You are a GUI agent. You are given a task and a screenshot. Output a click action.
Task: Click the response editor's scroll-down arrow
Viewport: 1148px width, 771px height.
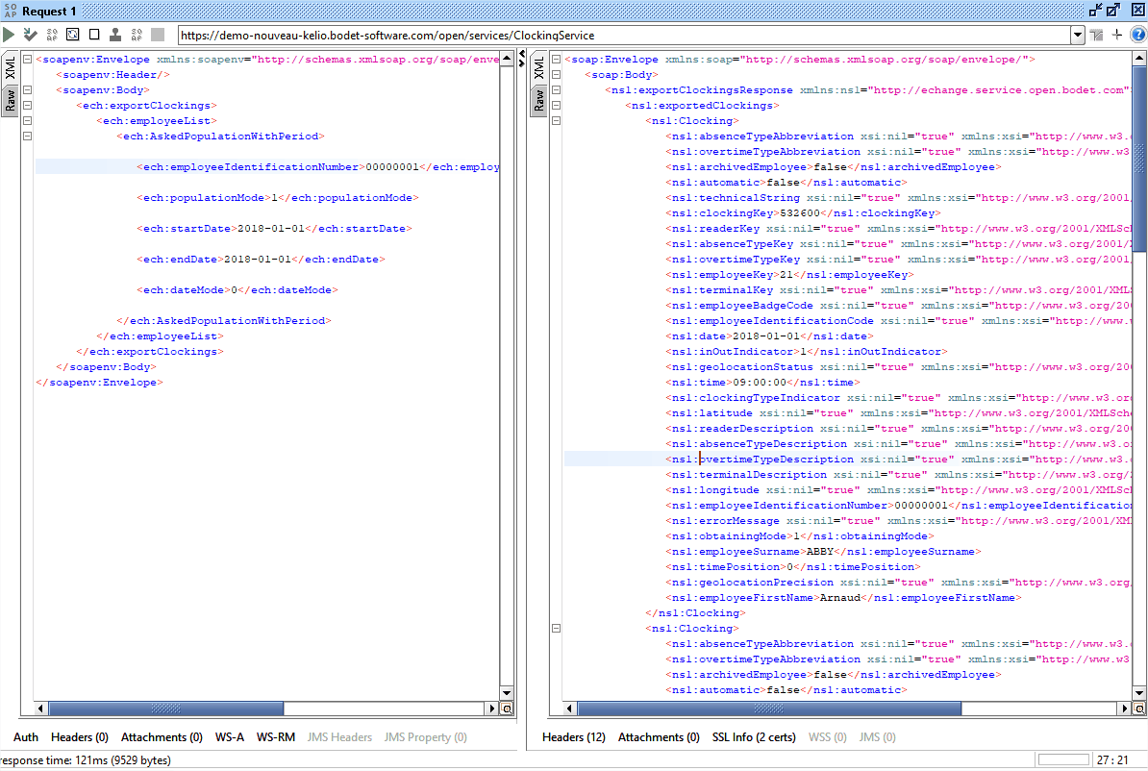1139,693
